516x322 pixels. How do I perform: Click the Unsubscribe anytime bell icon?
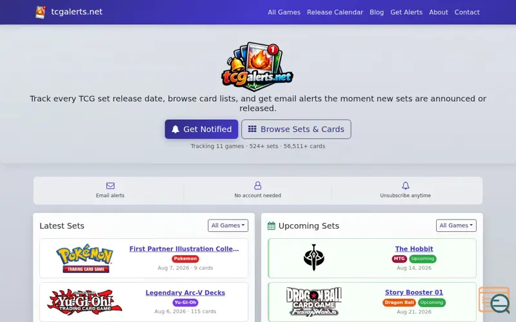(x=406, y=185)
